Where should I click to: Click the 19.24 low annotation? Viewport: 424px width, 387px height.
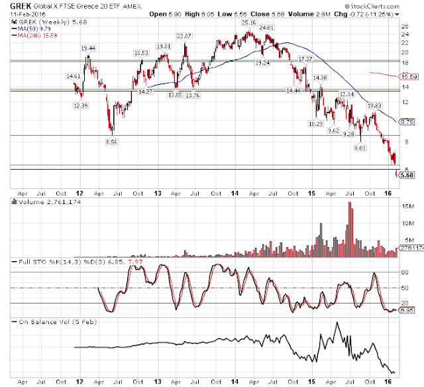(262, 63)
